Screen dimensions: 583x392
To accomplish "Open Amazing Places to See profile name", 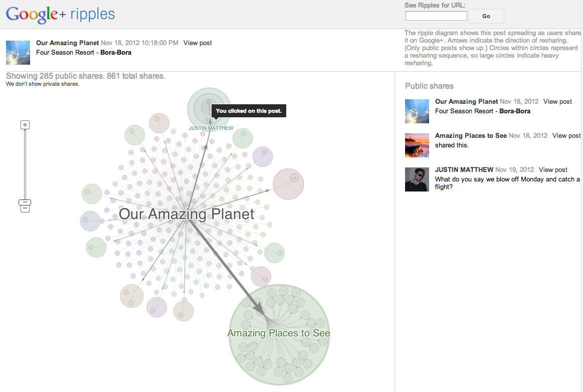I will [x=471, y=136].
